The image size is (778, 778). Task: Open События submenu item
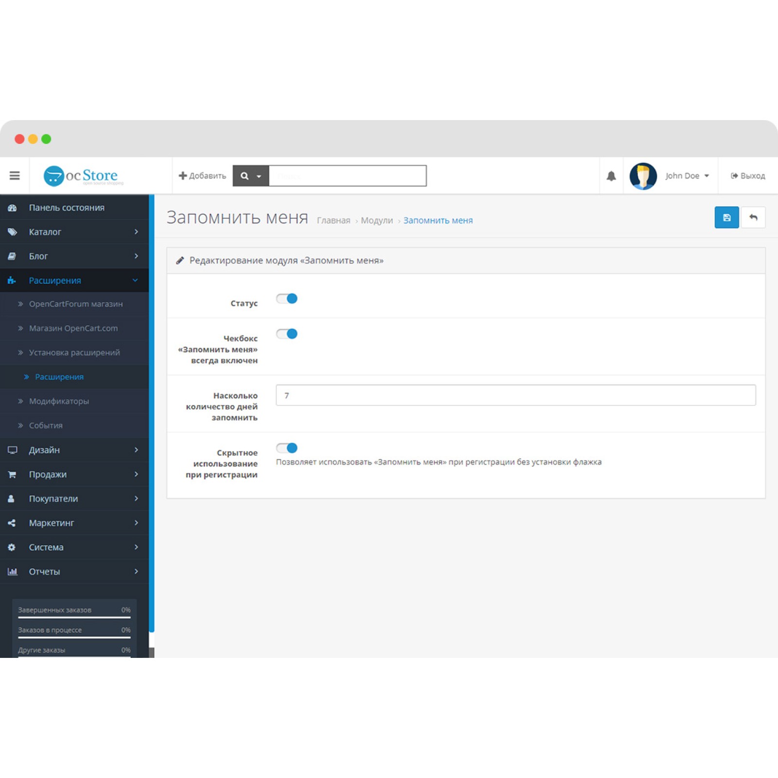coord(74,425)
